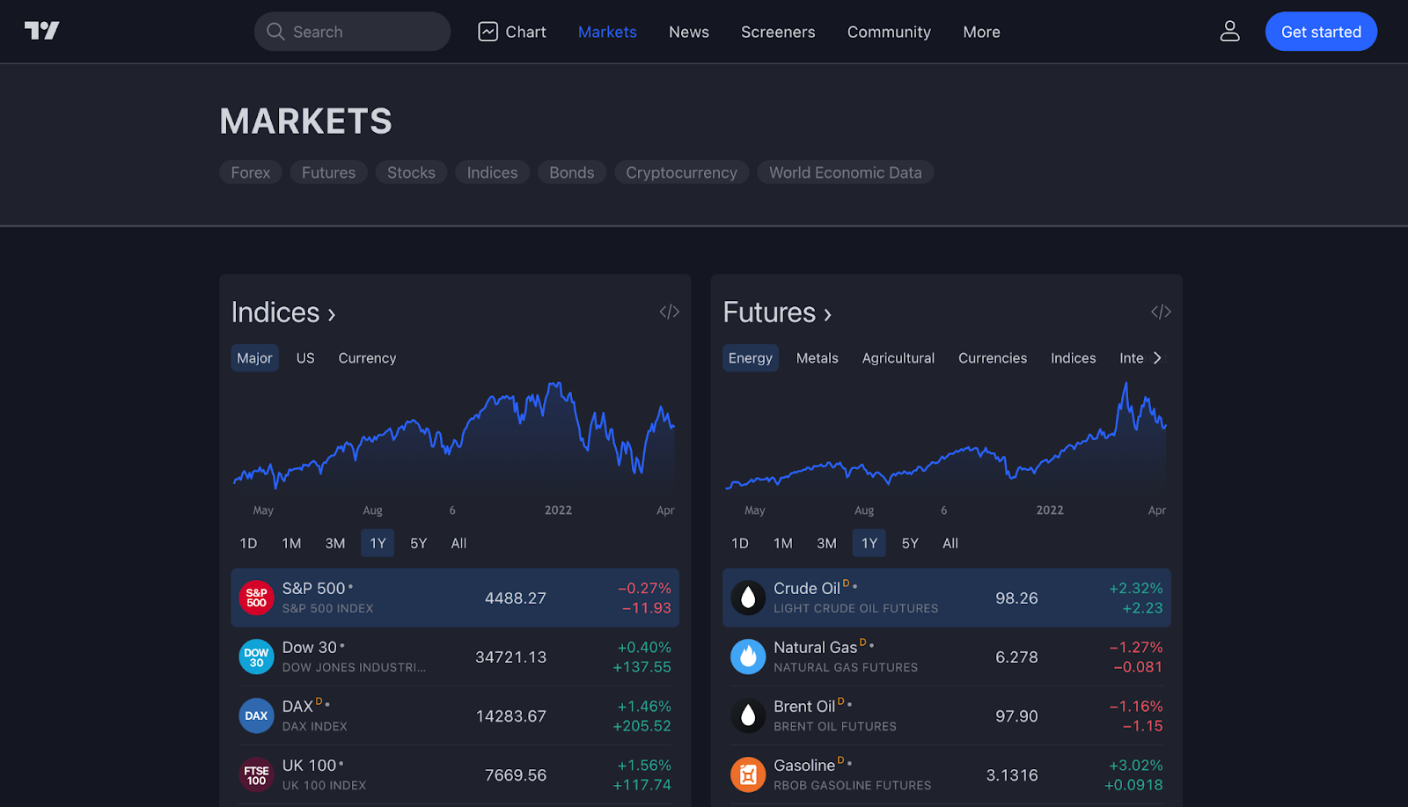Image resolution: width=1408 pixels, height=807 pixels.
Task: Select the Metals futures category
Action: (x=817, y=357)
